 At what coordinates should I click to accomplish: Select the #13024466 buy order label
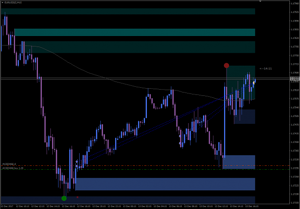13,168
